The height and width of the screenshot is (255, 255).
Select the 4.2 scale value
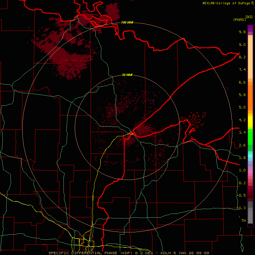click(x=242, y=120)
